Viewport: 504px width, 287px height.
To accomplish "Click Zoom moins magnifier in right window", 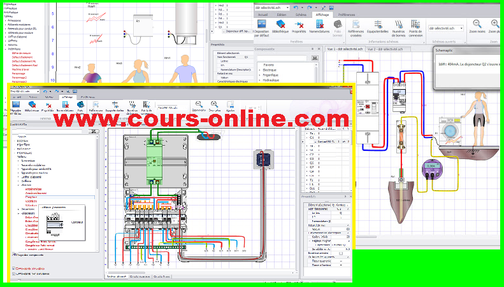I will 477,24.
